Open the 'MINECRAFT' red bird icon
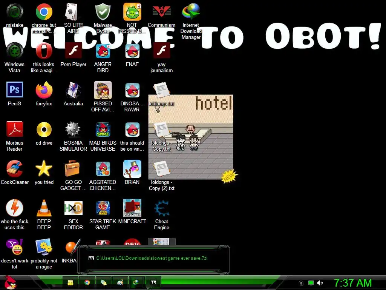 132,208
